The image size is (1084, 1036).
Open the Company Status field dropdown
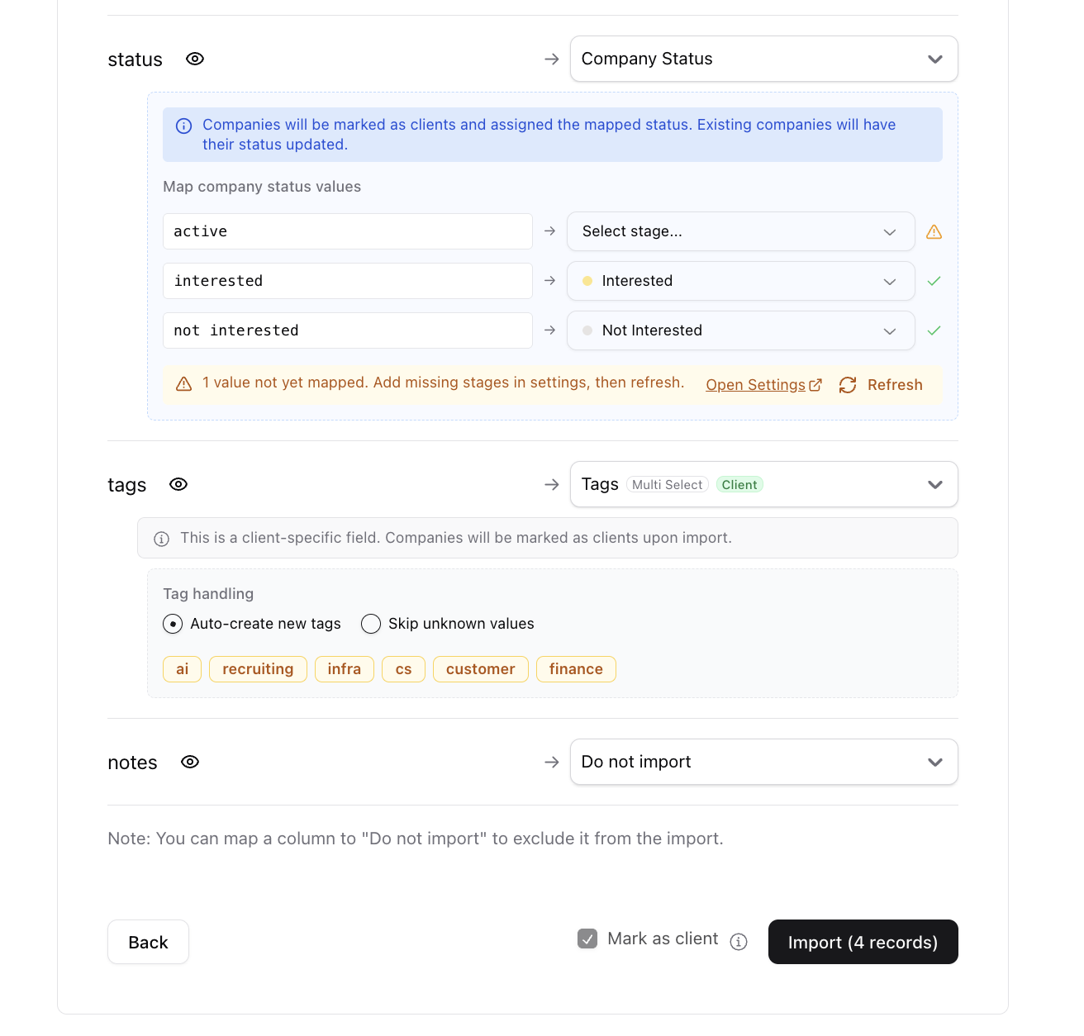tap(764, 59)
